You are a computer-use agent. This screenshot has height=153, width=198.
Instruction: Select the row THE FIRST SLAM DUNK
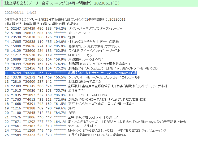point(56,95)
